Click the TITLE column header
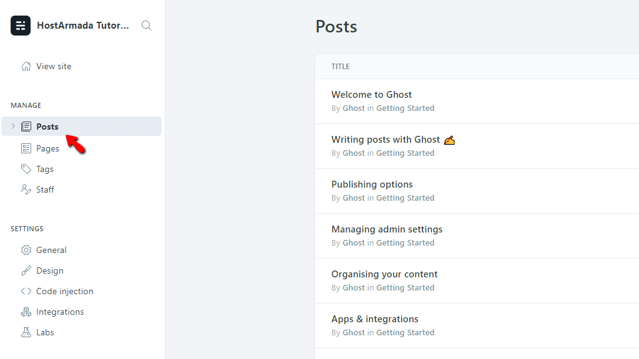This screenshot has width=639, height=359. 340,66
